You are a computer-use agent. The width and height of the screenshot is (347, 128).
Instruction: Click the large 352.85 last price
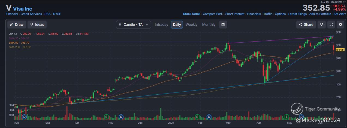316,7
